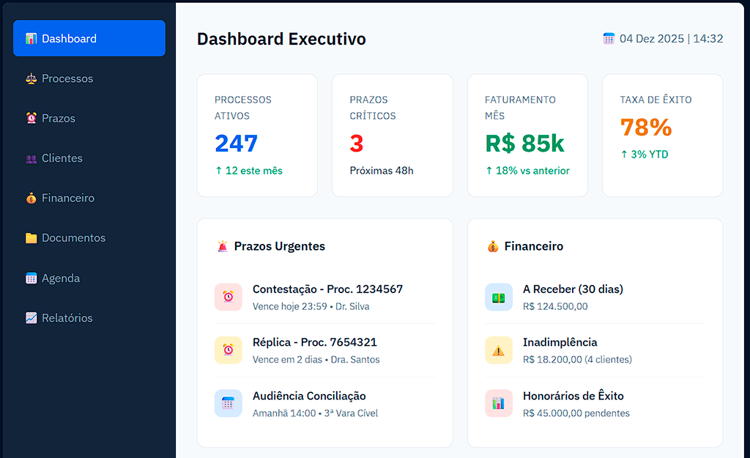
Task: Click the Taxa de Êxito 78% value
Action: click(645, 128)
